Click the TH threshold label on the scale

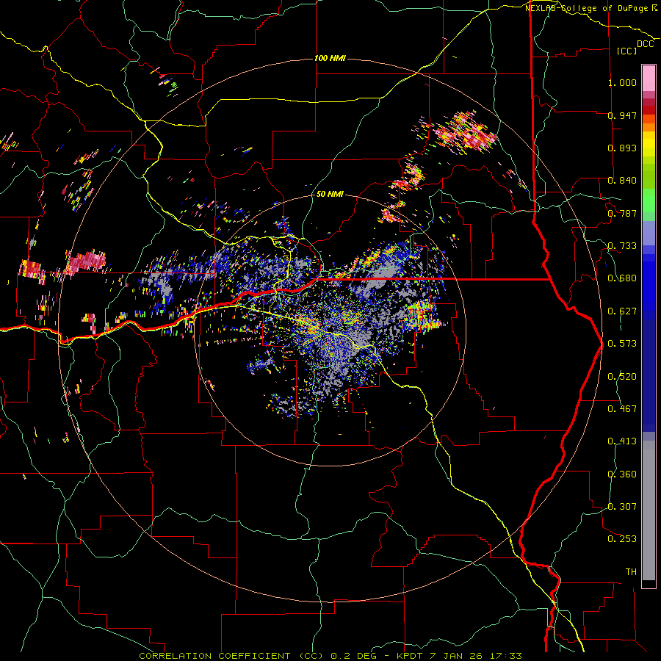click(x=631, y=572)
